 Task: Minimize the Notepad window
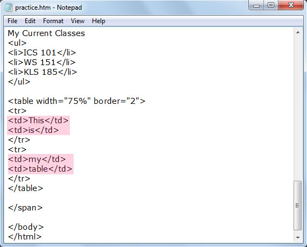[256, 5]
